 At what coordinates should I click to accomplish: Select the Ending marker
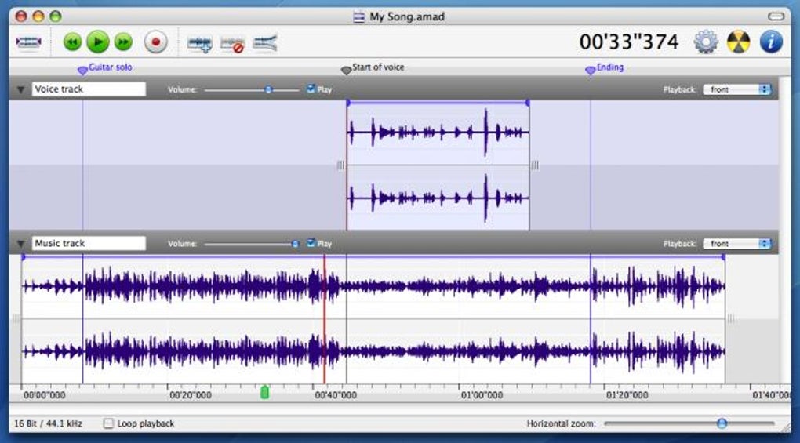click(591, 71)
